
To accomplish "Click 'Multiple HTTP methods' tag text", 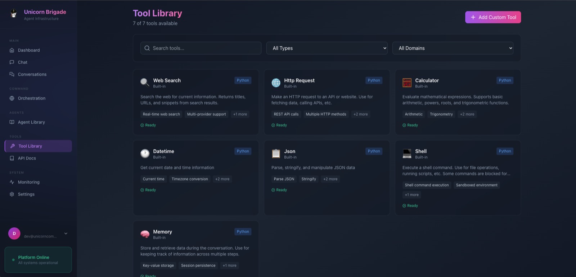I will pos(326,114).
